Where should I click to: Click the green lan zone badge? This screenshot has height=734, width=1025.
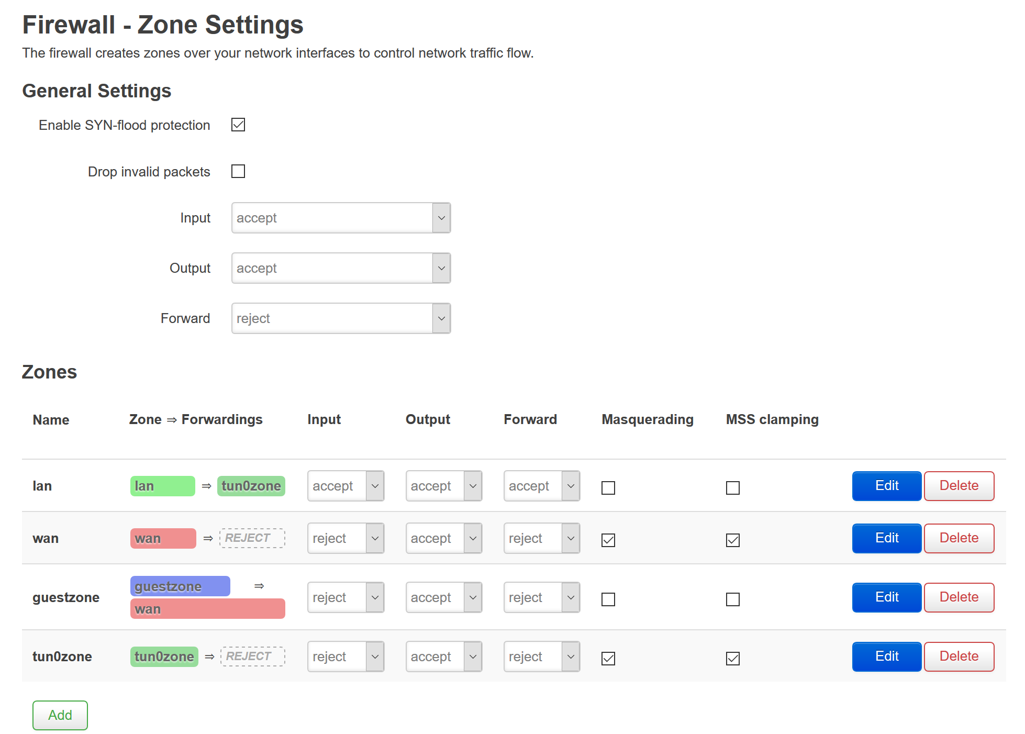click(x=162, y=486)
